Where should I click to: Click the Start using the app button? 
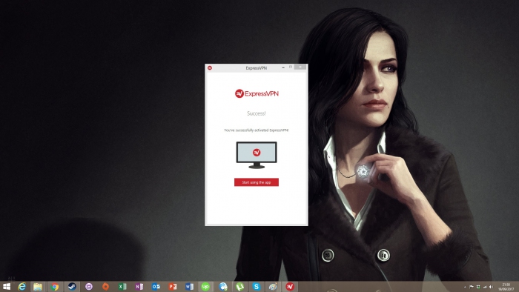257,182
